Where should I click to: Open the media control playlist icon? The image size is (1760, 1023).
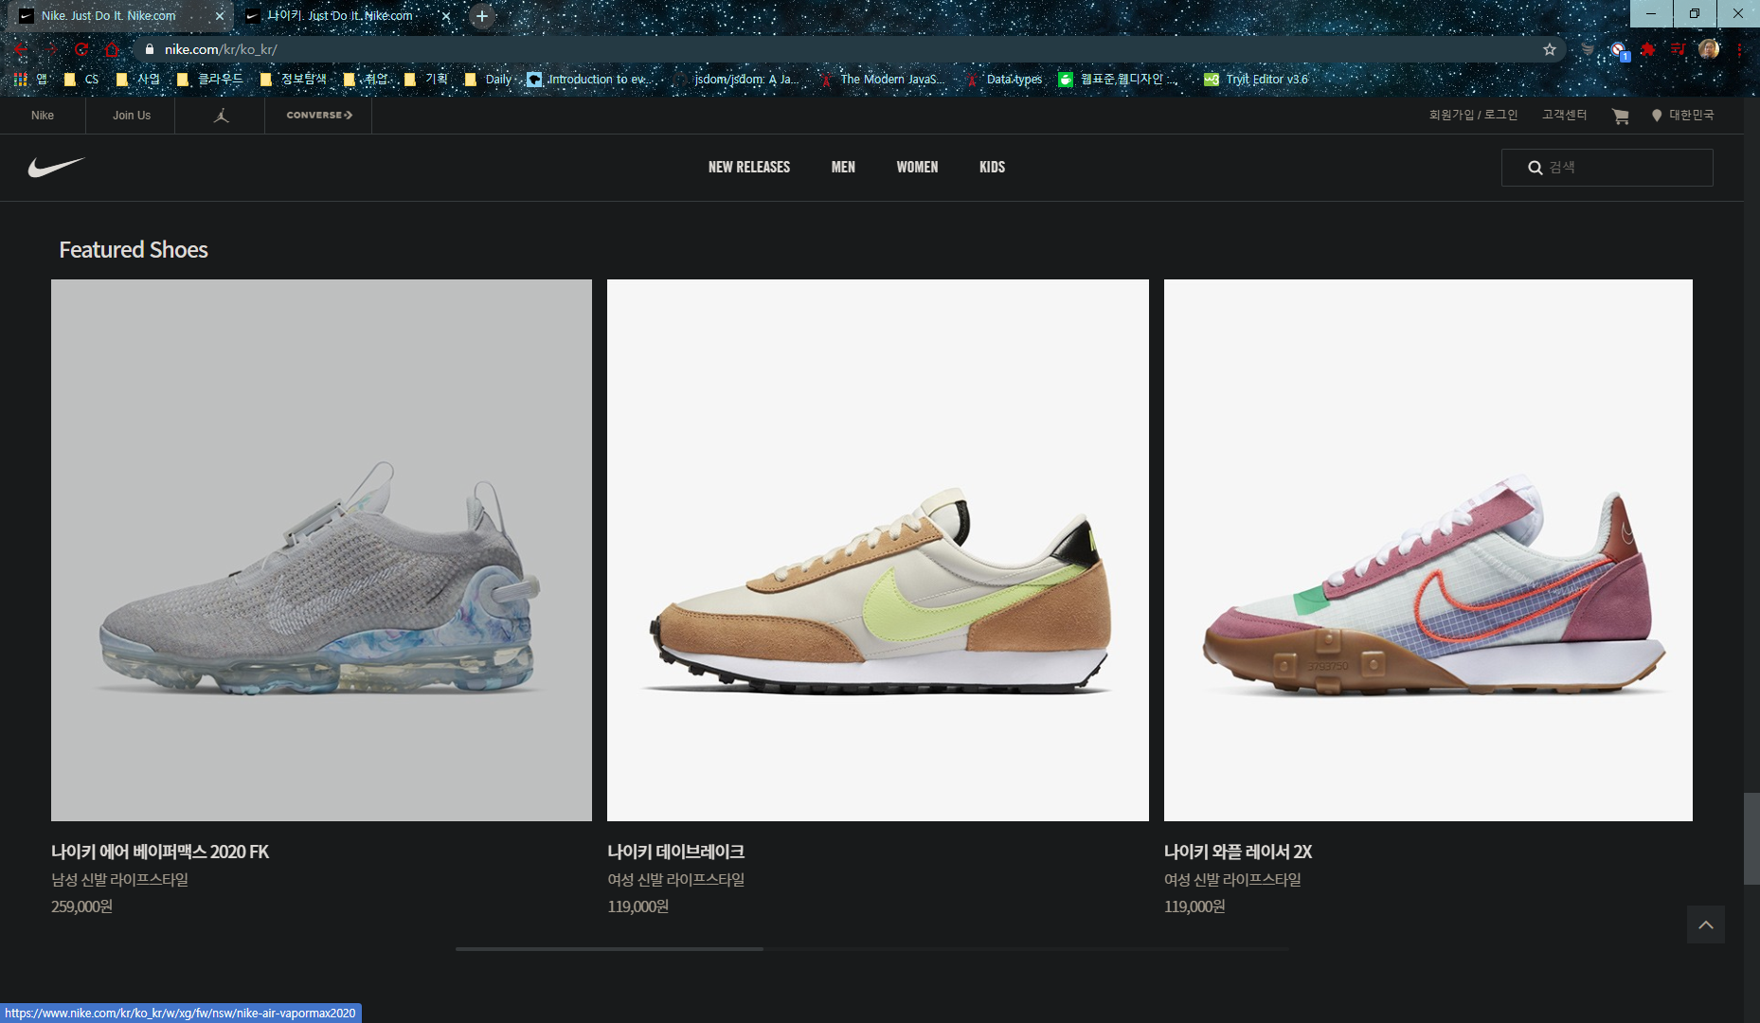point(1678,49)
